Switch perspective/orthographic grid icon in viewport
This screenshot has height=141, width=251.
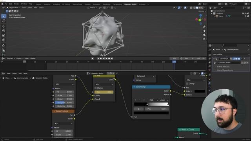coord(204,39)
